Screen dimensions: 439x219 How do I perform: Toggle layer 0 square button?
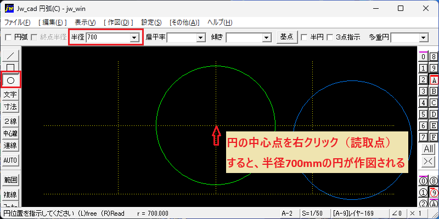pos(423,57)
